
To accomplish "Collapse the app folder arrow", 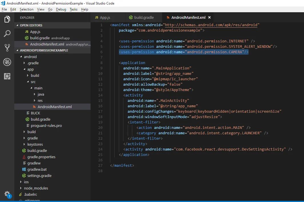I will pyautogui.click(x=25, y=69).
